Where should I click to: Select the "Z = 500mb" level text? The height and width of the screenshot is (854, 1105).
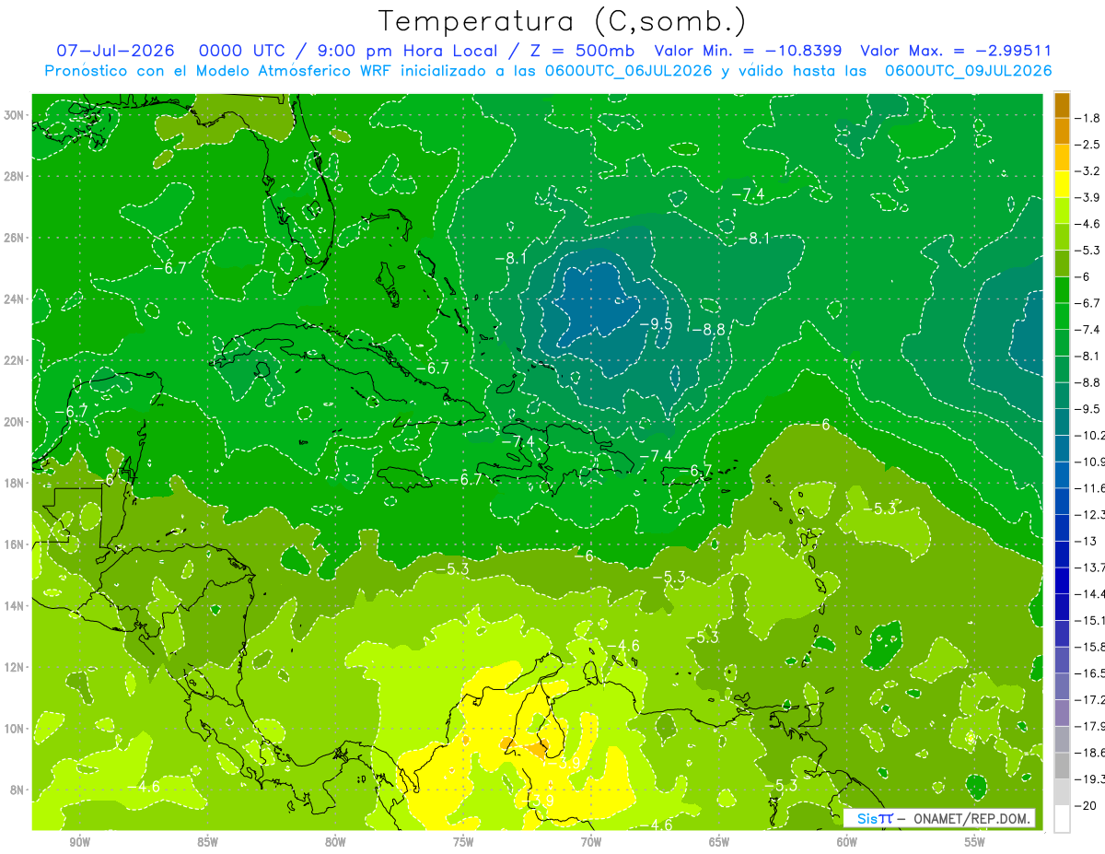click(584, 51)
